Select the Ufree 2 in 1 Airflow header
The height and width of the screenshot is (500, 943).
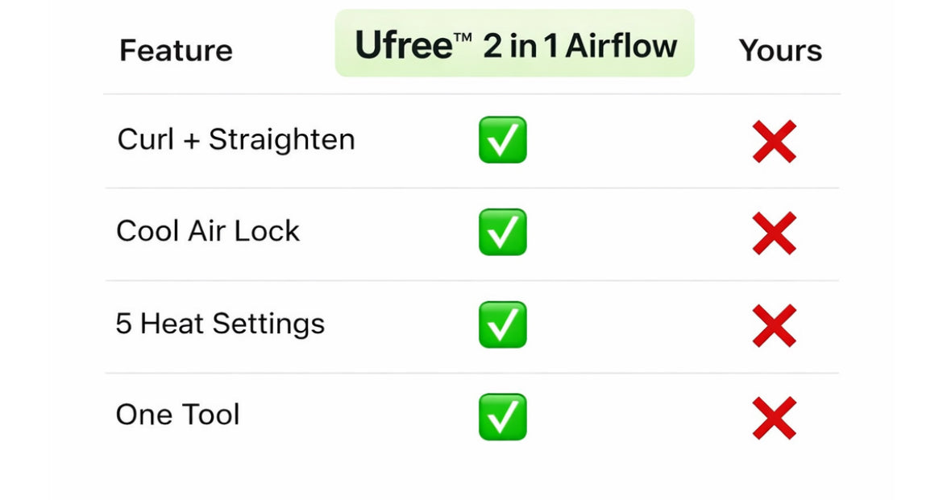point(514,44)
